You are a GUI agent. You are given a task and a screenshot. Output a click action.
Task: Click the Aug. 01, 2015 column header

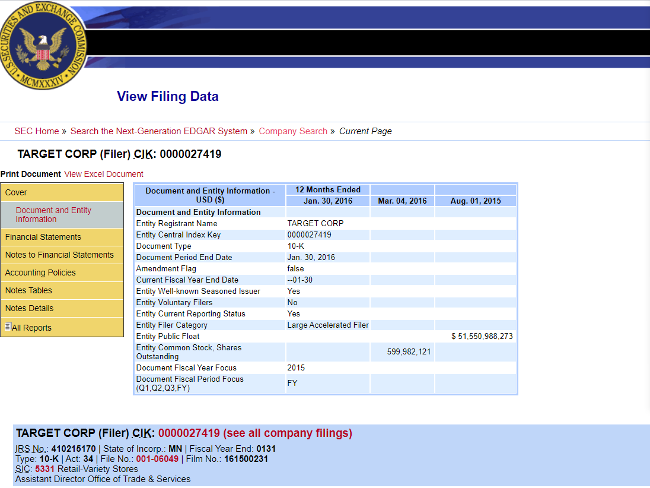[476, 201]
